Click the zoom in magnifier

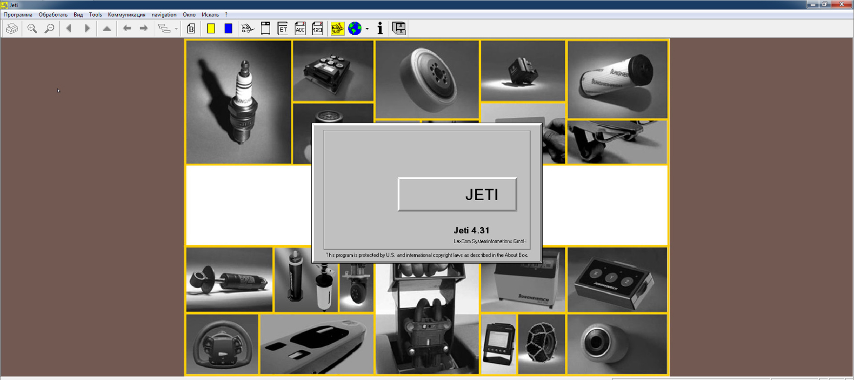(x=32, y=29)
